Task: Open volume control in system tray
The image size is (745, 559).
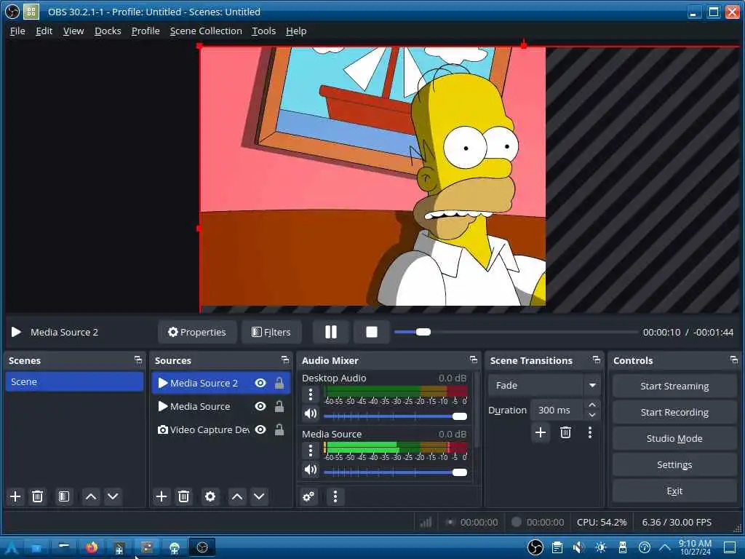Action: point(578,547)
